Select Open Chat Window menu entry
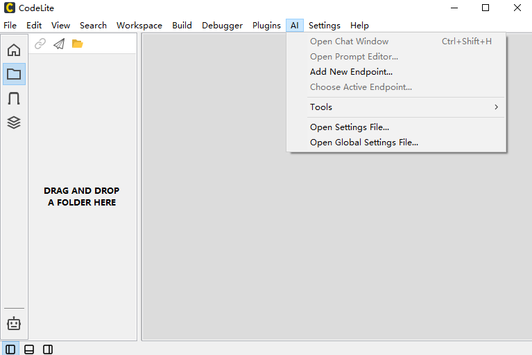 click(x=396, y=42)
